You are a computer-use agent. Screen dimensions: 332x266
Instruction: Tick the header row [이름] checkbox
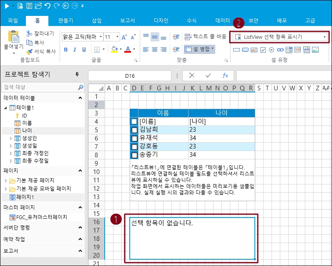point(134,121)
